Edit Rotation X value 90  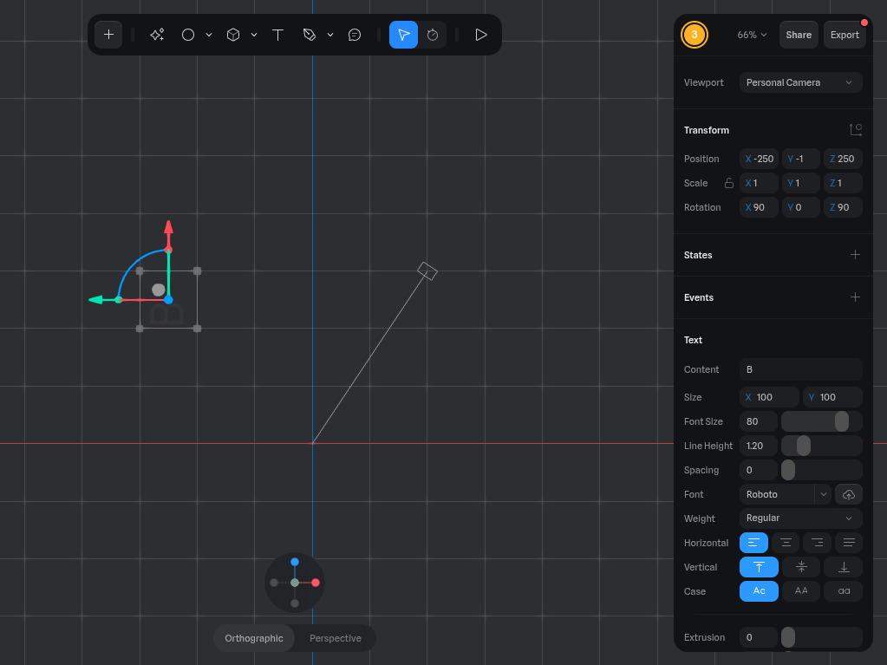(759, 207)
